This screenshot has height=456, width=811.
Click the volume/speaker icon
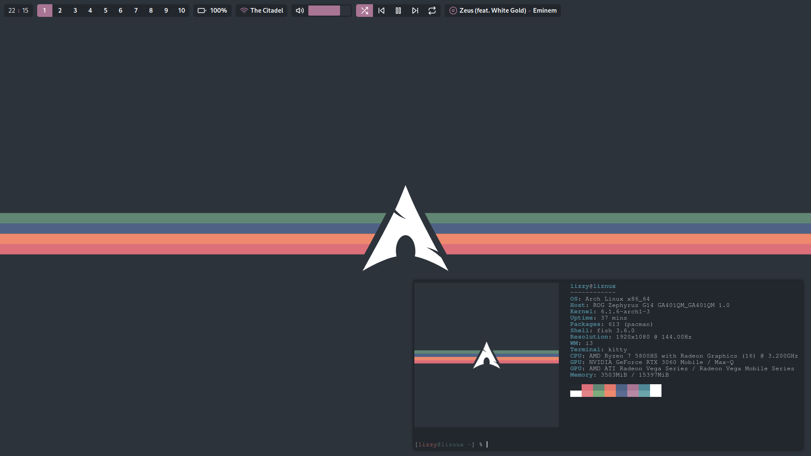(299, 10)
